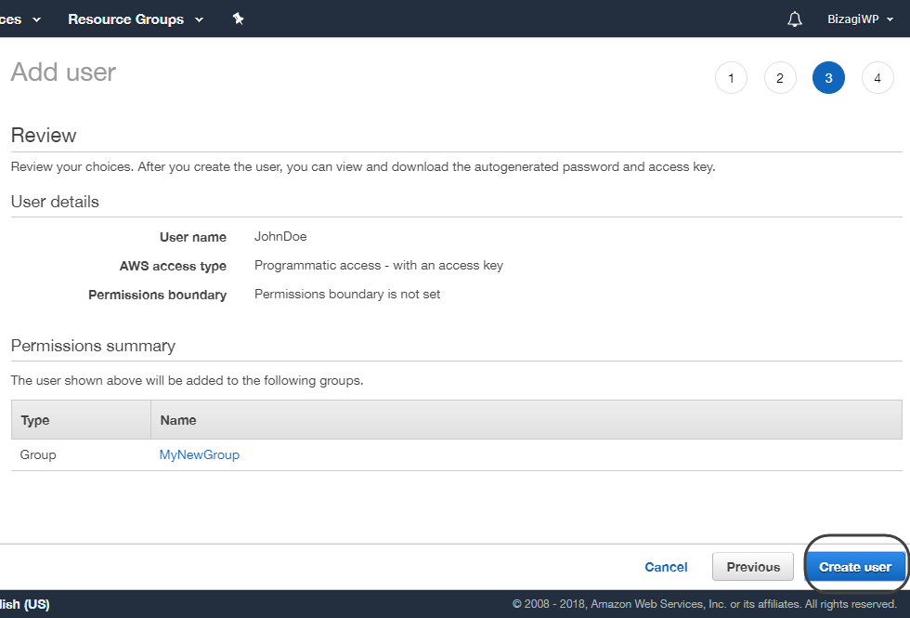Click the Name column header
910x618 pixels.
[178, 420]
